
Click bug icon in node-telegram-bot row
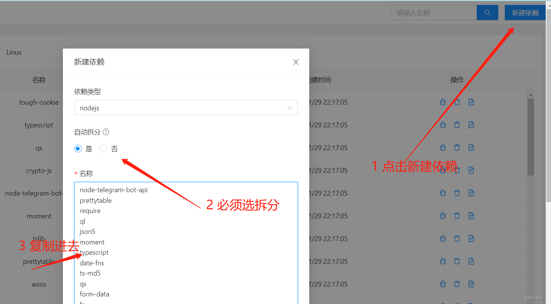coord(443,193)
